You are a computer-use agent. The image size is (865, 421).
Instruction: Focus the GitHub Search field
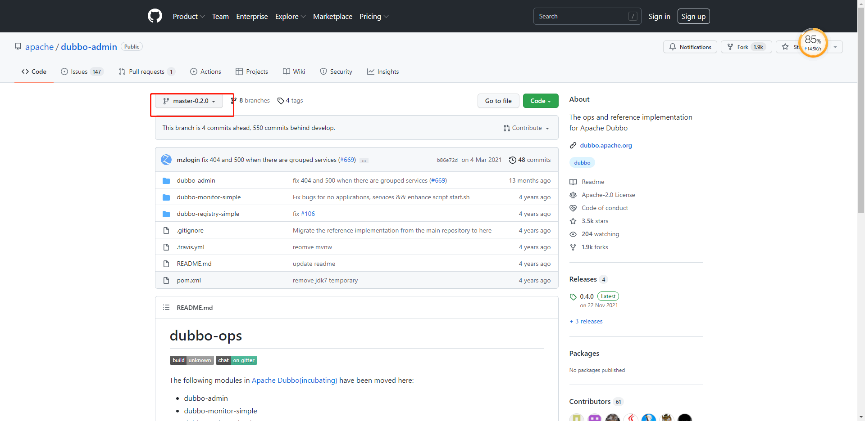point(587,16)
